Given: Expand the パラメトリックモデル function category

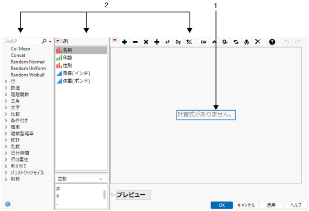Looking at the screenshot, I should (x=6, y=173).
